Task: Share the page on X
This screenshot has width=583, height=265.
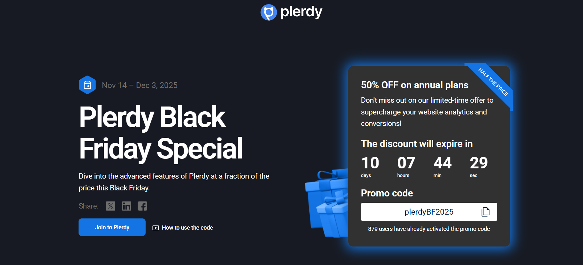Action: click(110, 206)
